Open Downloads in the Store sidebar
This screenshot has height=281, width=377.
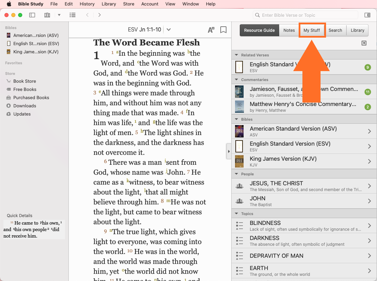pyautogui.click(x=25, y=106)
